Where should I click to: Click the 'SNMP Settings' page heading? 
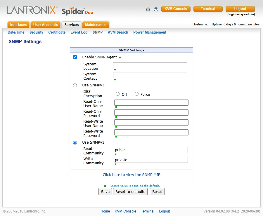click(25, 41)
